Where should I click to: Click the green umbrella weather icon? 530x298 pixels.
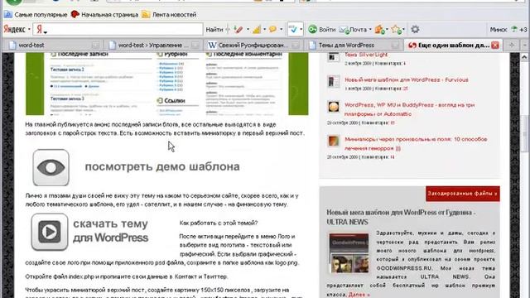click(x=514, y=30)
